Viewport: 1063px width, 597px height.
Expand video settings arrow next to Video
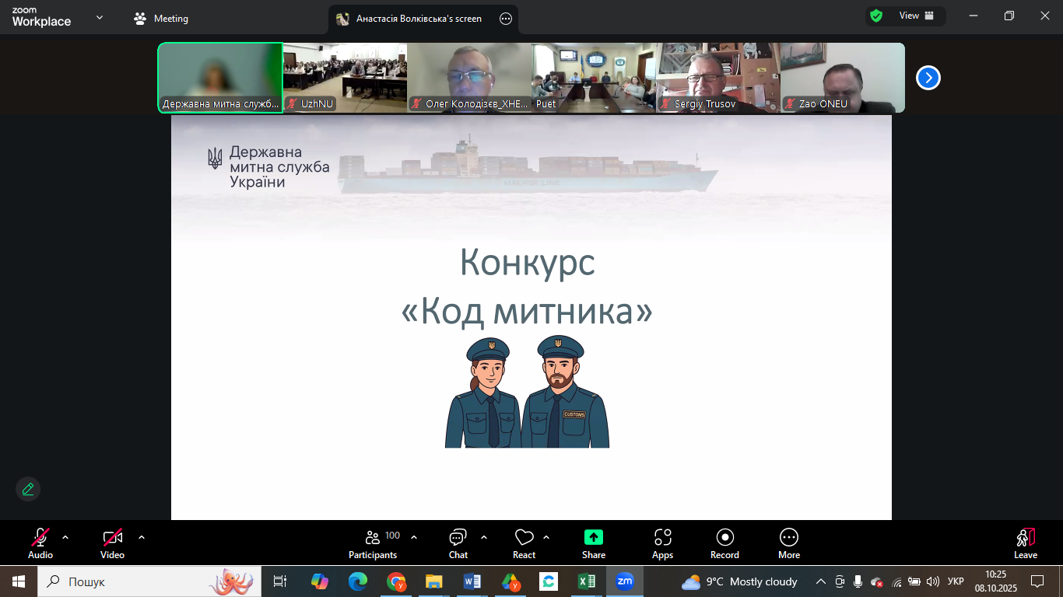click(x=142, y=537)
